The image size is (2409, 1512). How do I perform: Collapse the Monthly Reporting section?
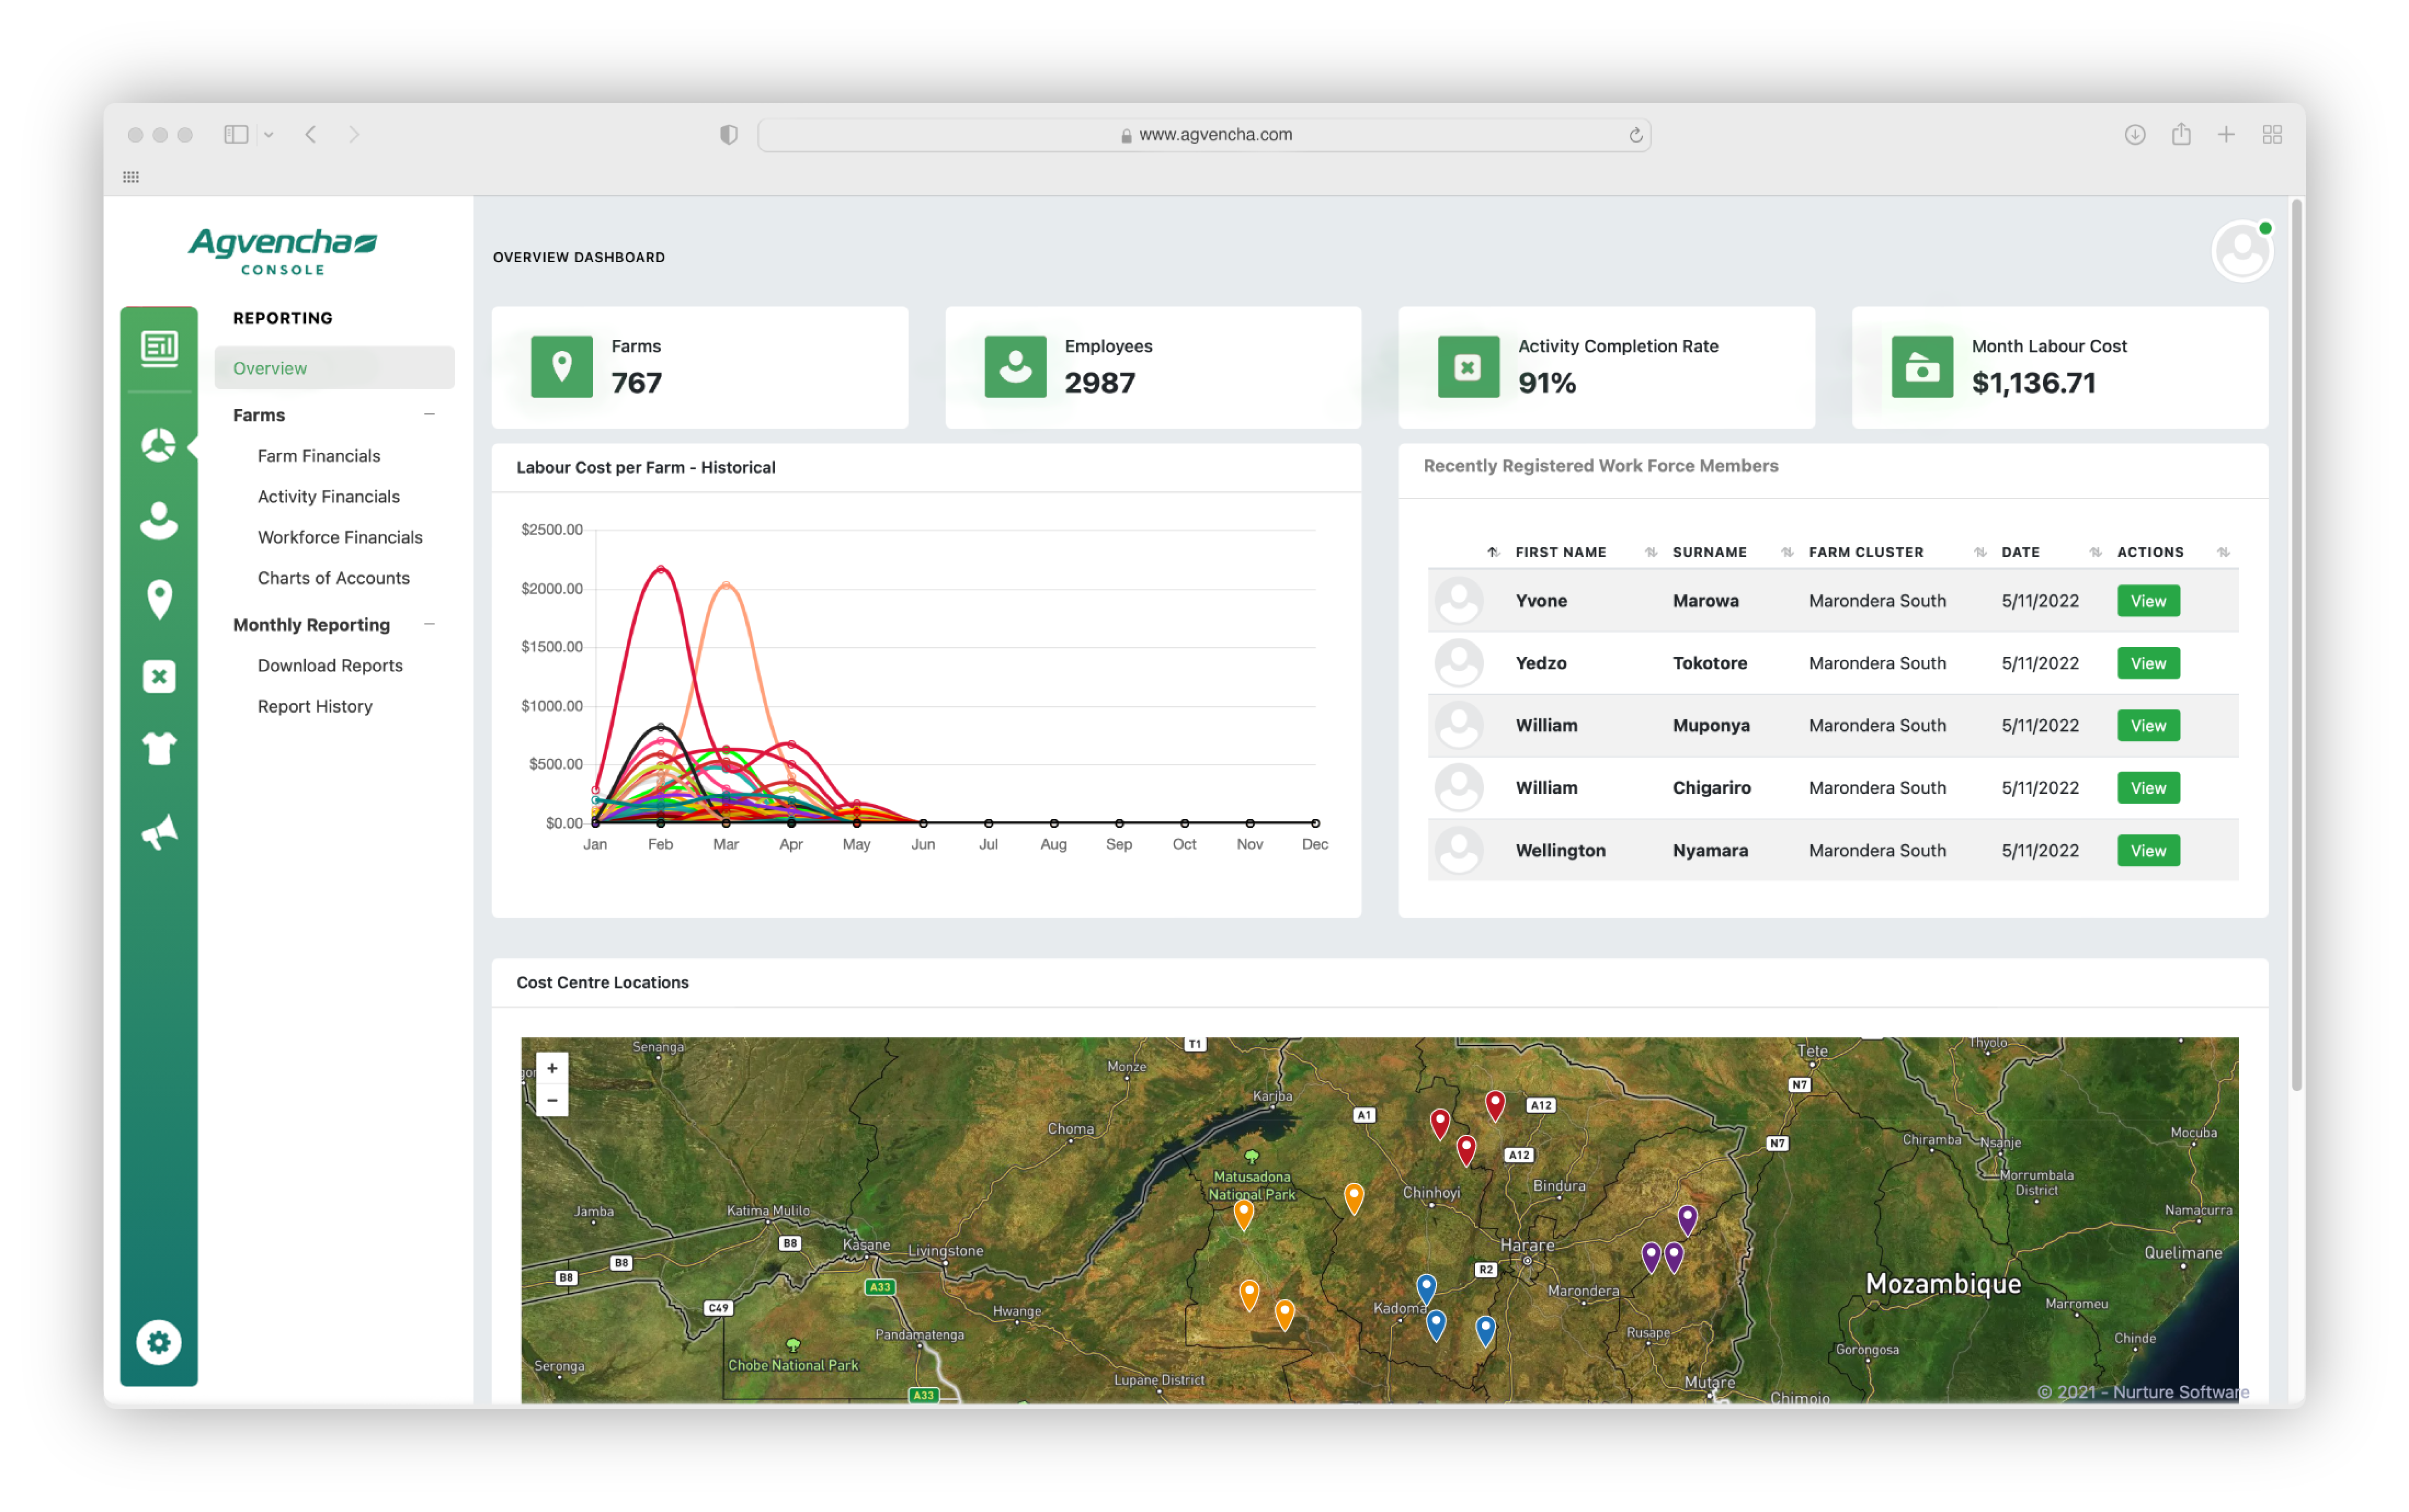(x=430, y=624)
